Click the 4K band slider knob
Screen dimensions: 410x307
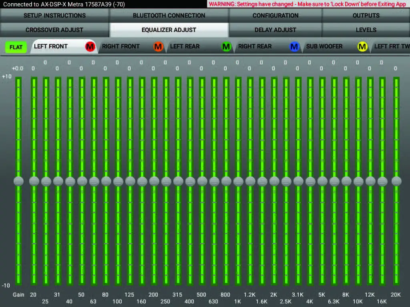point(311,181)
